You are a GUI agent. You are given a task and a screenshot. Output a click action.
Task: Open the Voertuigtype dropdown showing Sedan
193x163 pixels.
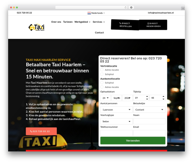tap(117, 121)
